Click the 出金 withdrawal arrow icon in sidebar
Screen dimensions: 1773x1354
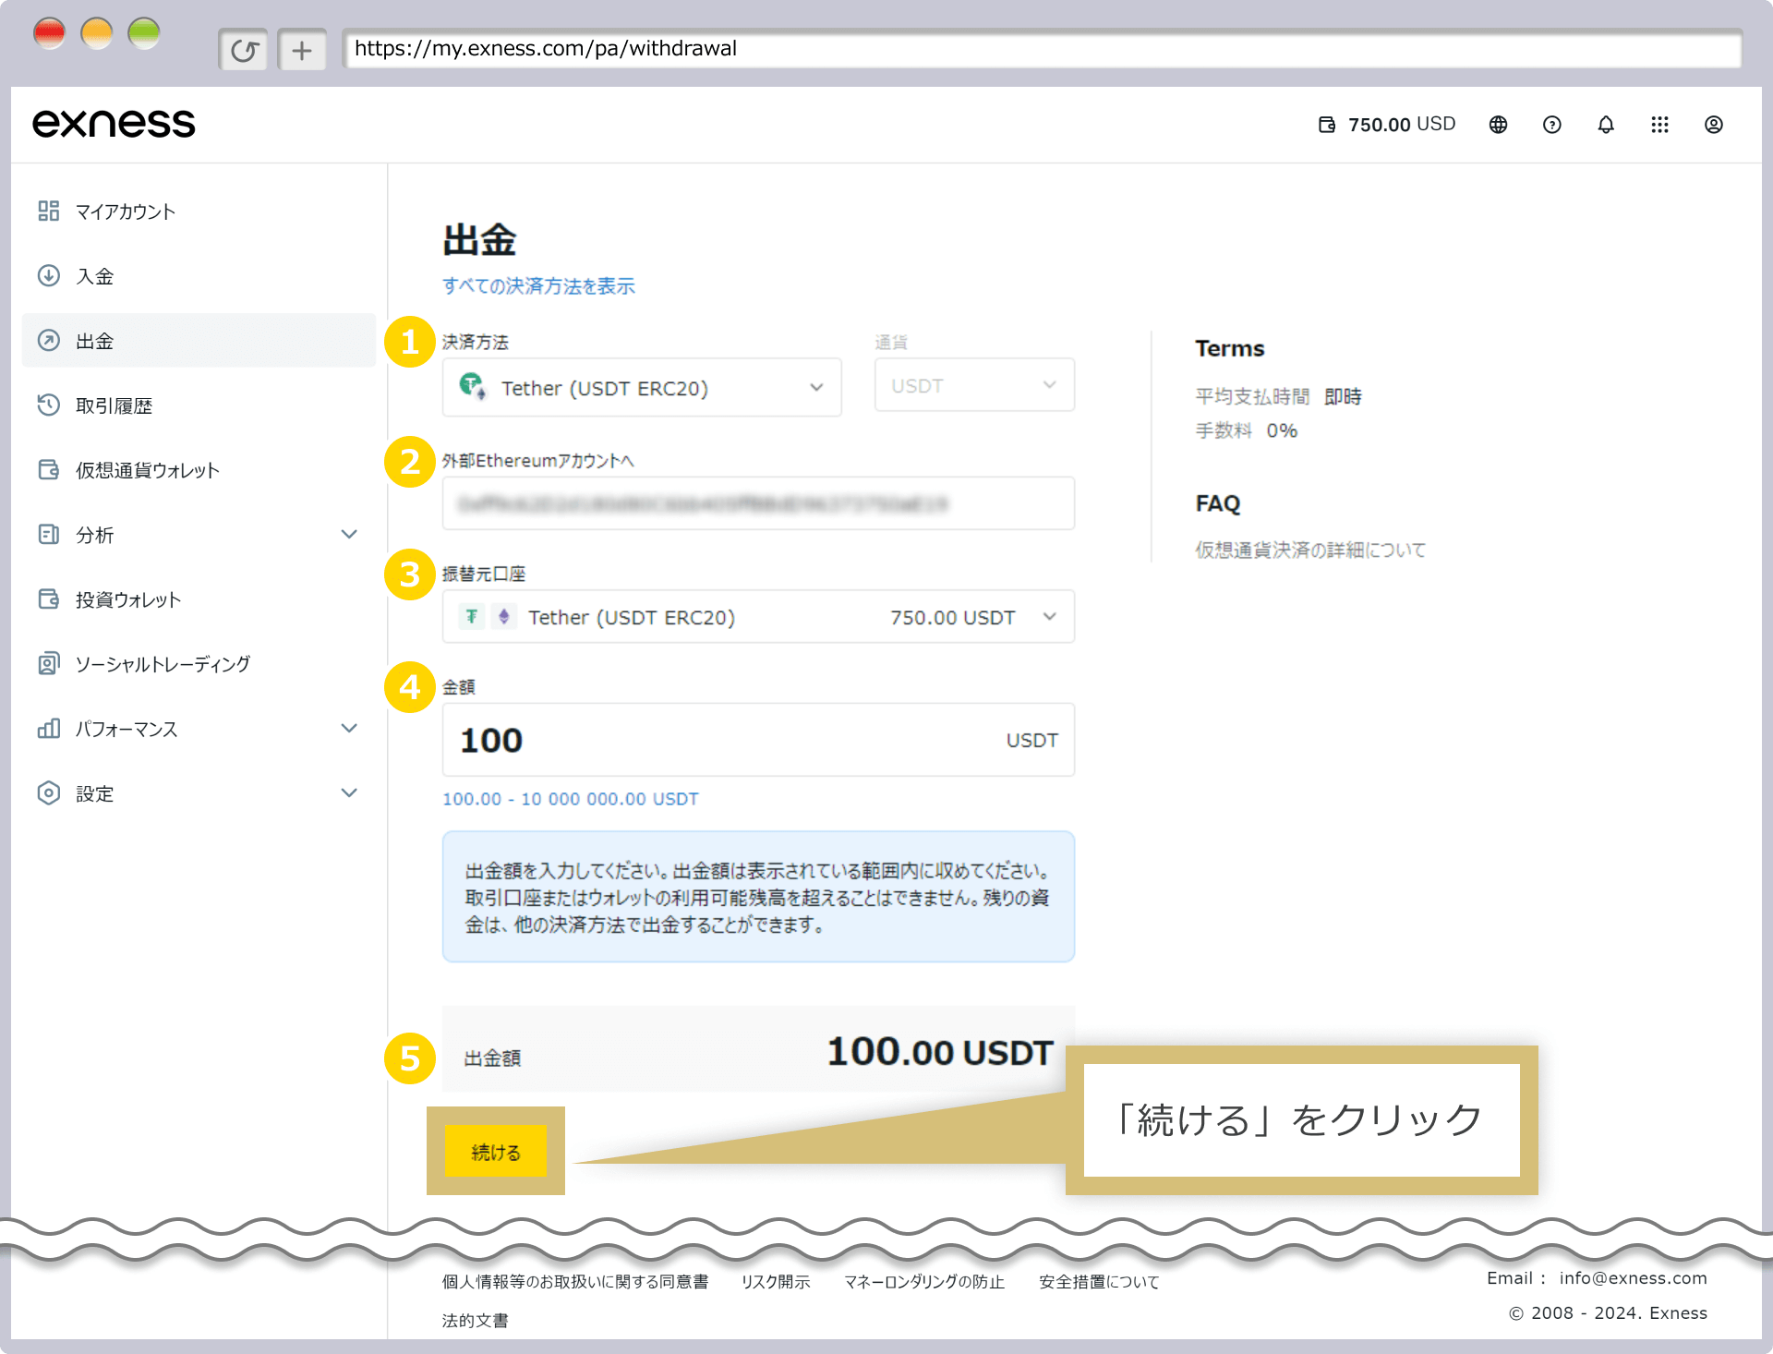point(49,341)
